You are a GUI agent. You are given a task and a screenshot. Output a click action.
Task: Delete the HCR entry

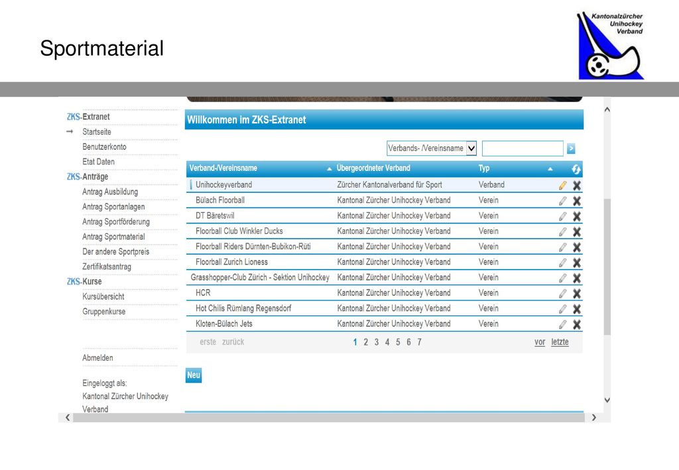pos(577,294)
